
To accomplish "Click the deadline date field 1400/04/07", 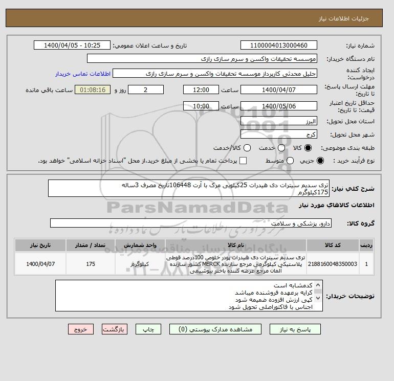I will 279,89.
